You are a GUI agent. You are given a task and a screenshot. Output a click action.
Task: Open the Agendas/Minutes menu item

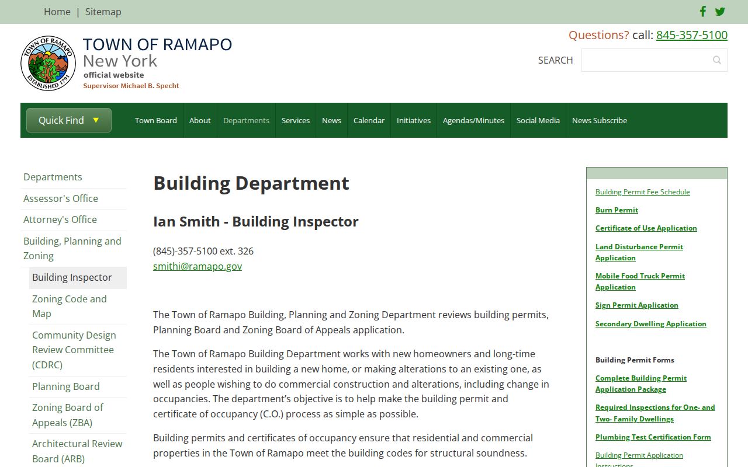pyautogui.click(x=473, y=120)
